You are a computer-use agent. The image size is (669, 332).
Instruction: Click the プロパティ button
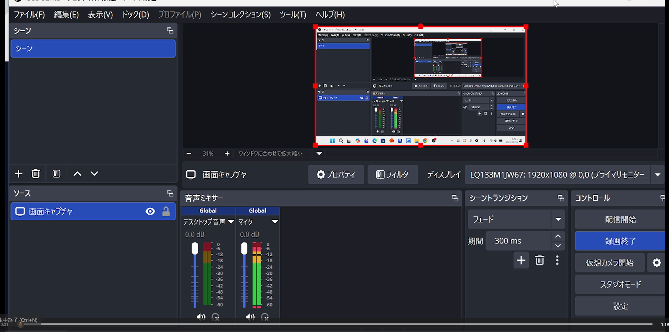(336, 175)
